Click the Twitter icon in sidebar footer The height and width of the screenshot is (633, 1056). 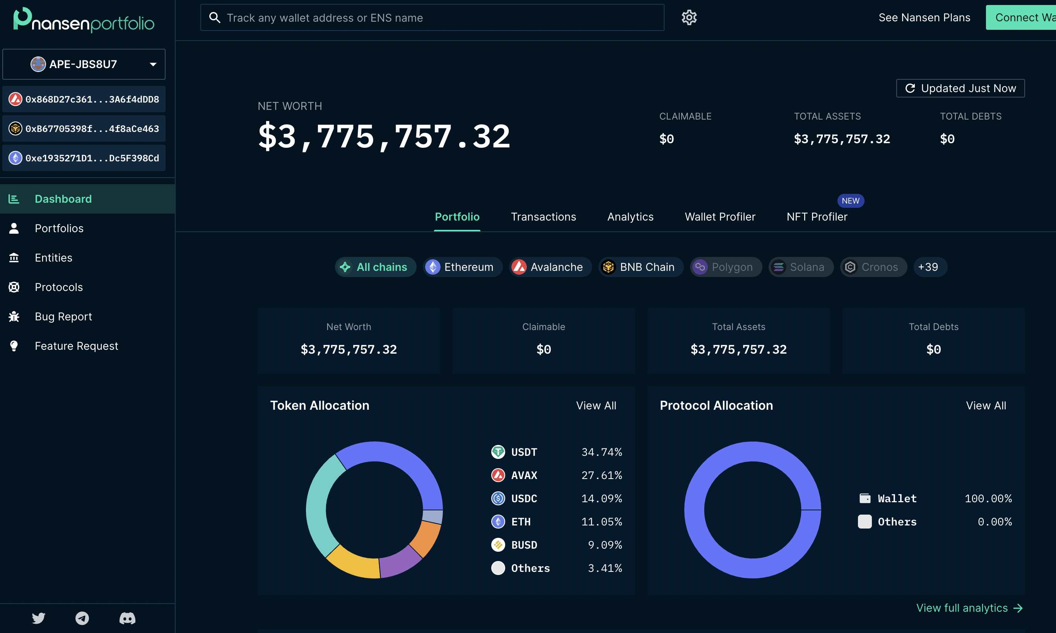pyautogui.click(x=38, y=618)
